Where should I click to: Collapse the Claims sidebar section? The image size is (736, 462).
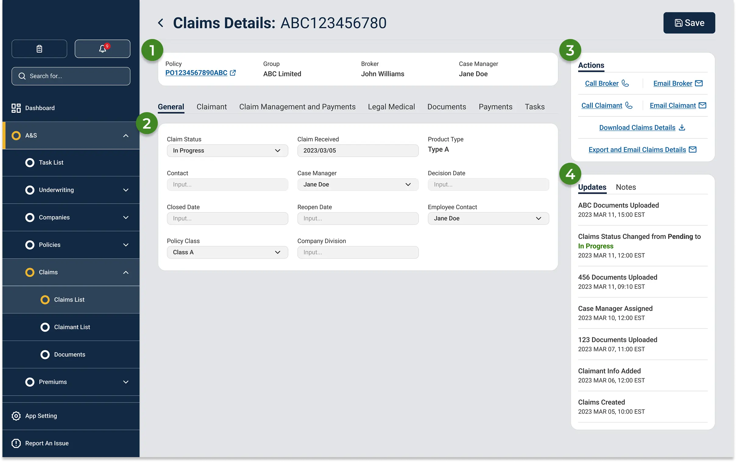point(126,272)
